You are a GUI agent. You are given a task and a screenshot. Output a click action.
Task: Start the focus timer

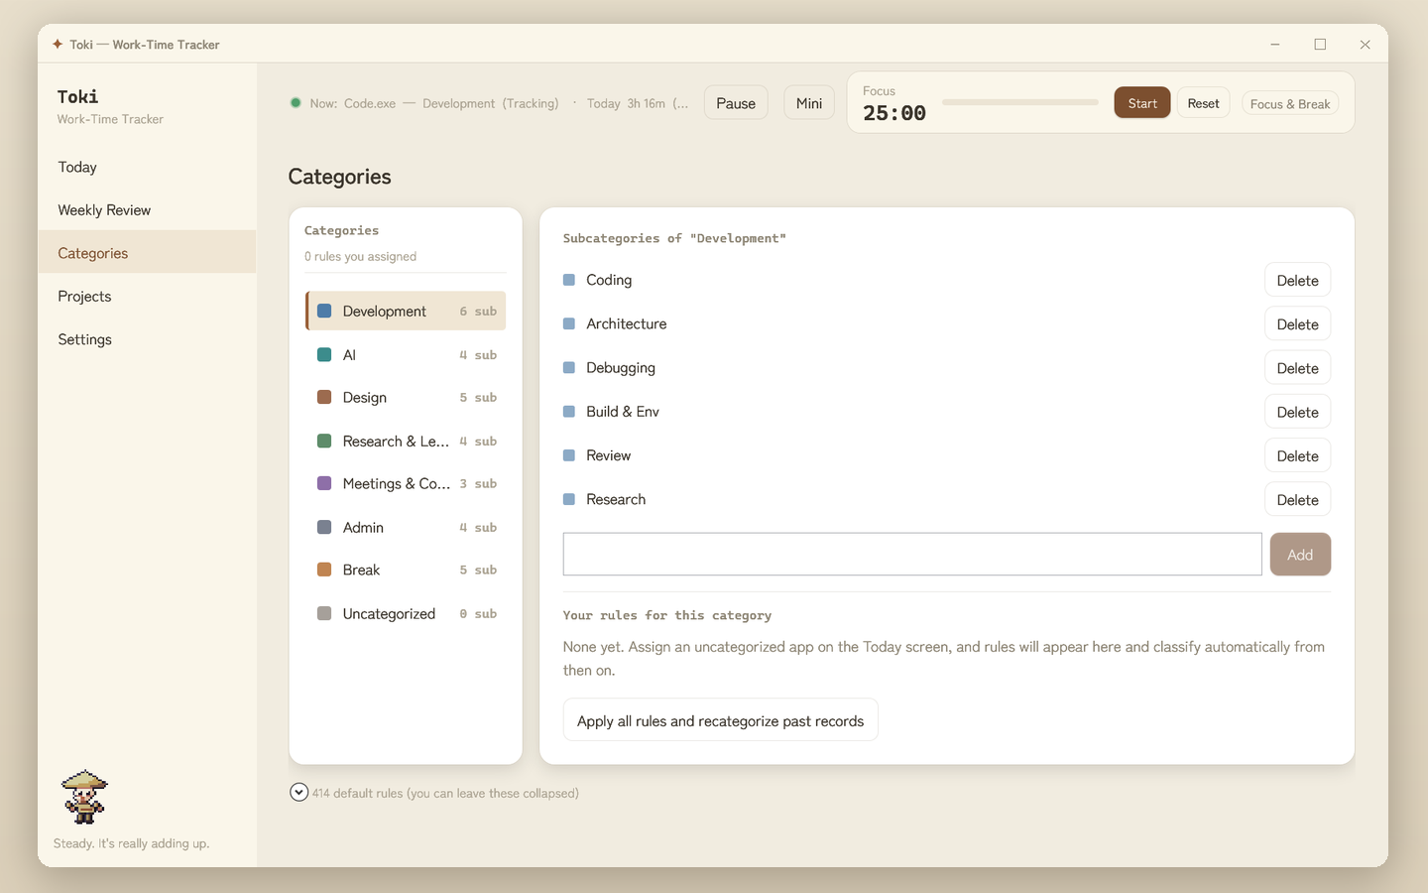click(1142, 103)
